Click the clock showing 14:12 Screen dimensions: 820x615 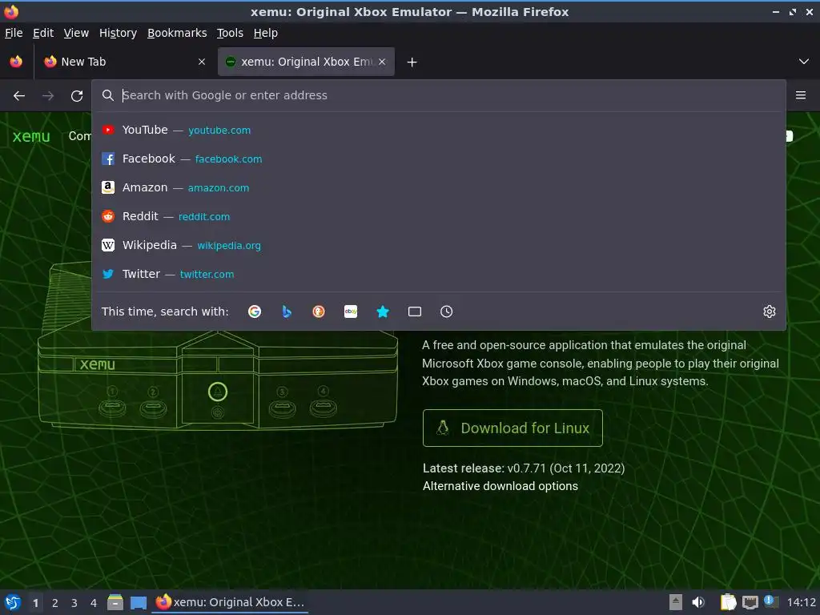coord(801,602)
